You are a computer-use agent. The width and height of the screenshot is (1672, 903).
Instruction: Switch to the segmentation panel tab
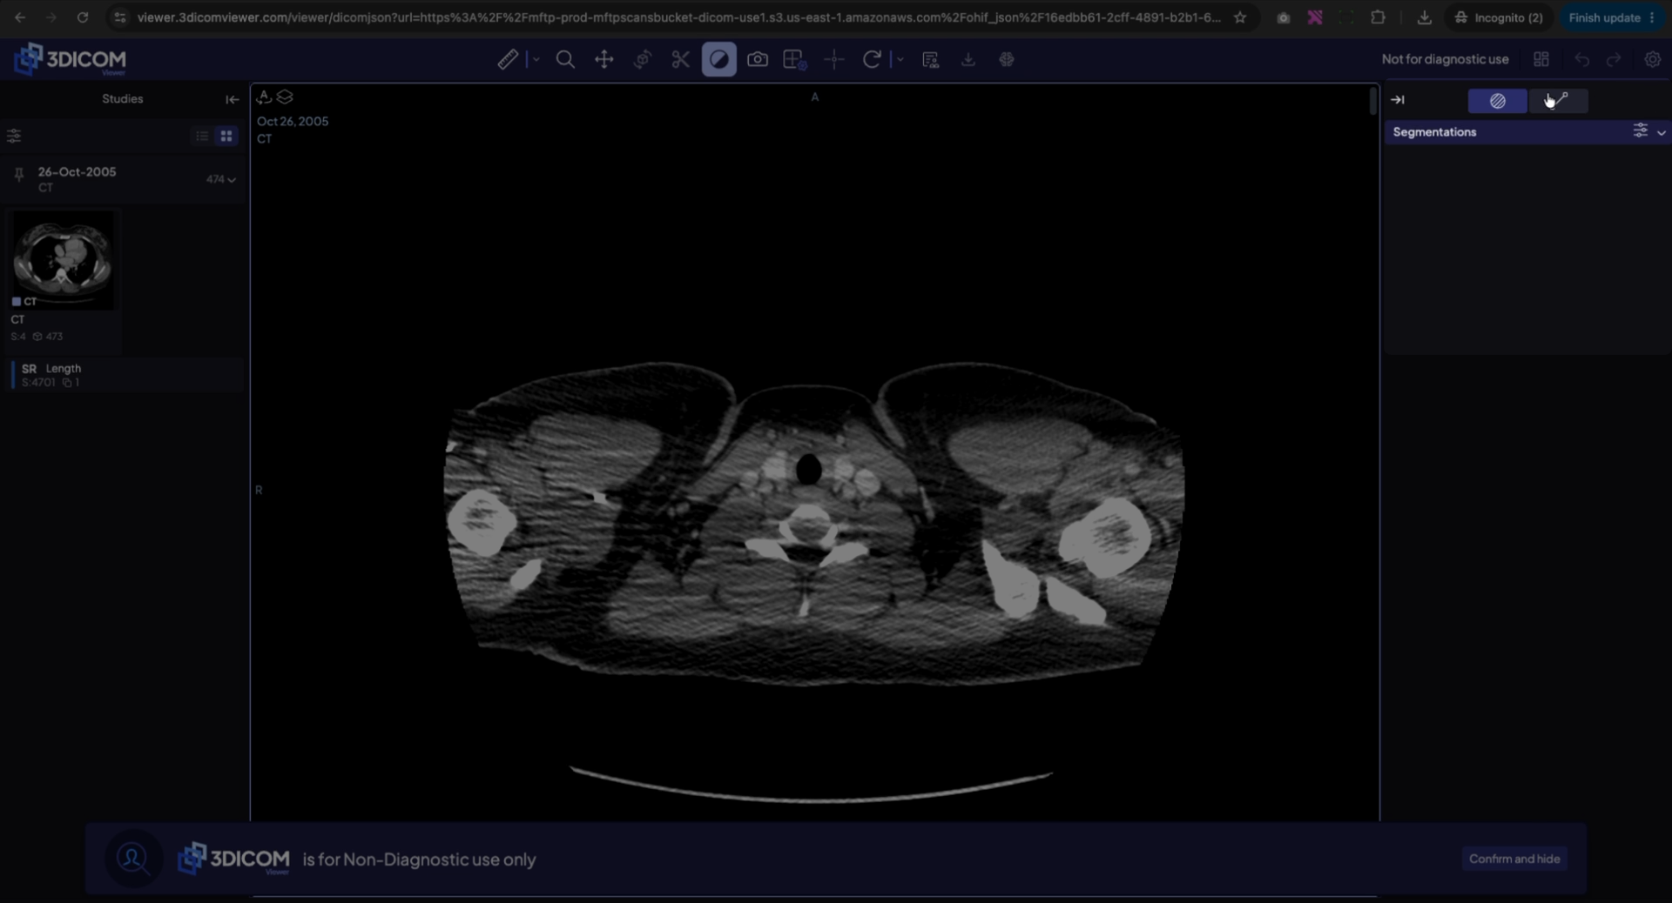point(1497,101)
